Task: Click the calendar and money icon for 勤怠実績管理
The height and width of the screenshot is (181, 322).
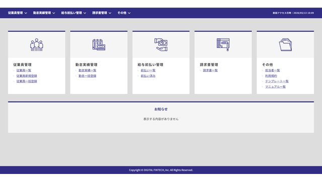Action: (99, 45)
